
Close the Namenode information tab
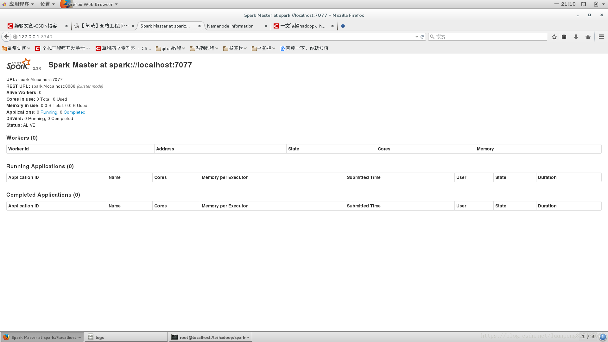click(266, 26)
